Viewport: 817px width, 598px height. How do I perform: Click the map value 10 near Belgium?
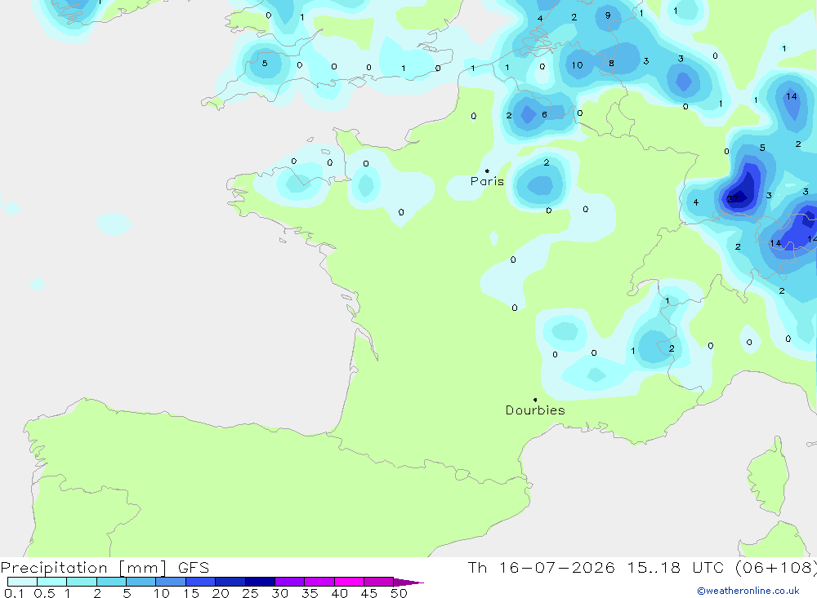[x=577, y=65]
